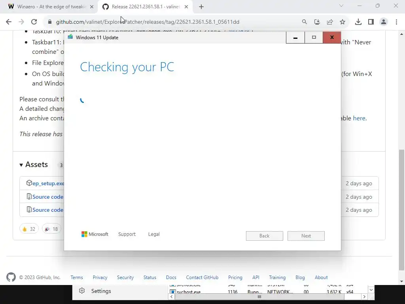Viewport: 405px width, 304px height.
Task: Click task list scroll left arrow
Action: coord(172,297)
